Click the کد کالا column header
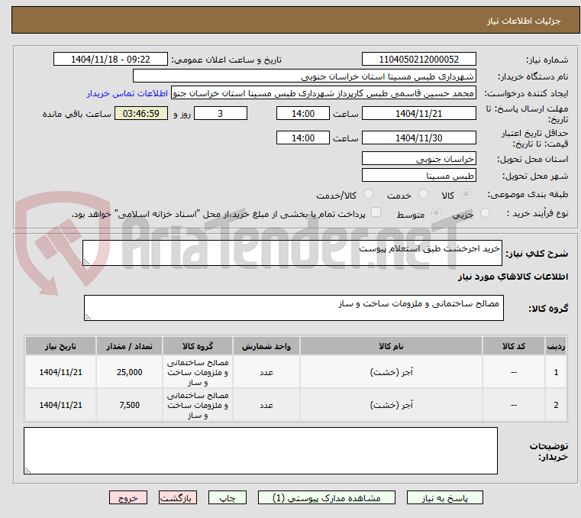Image resolution: width=581 pixels, height=518 pixels. [x=514, y=346]
